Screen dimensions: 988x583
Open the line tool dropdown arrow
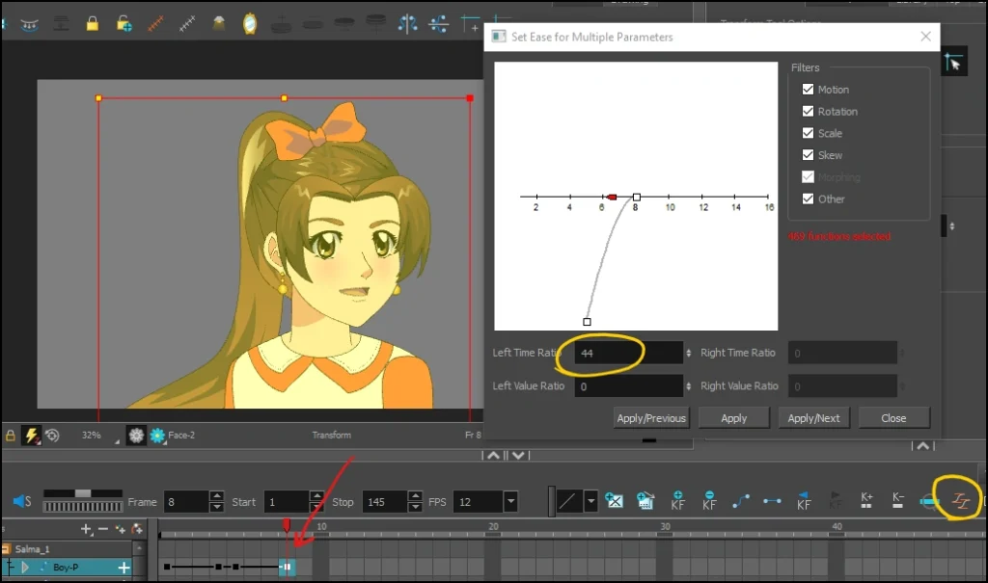click(590, 501)
